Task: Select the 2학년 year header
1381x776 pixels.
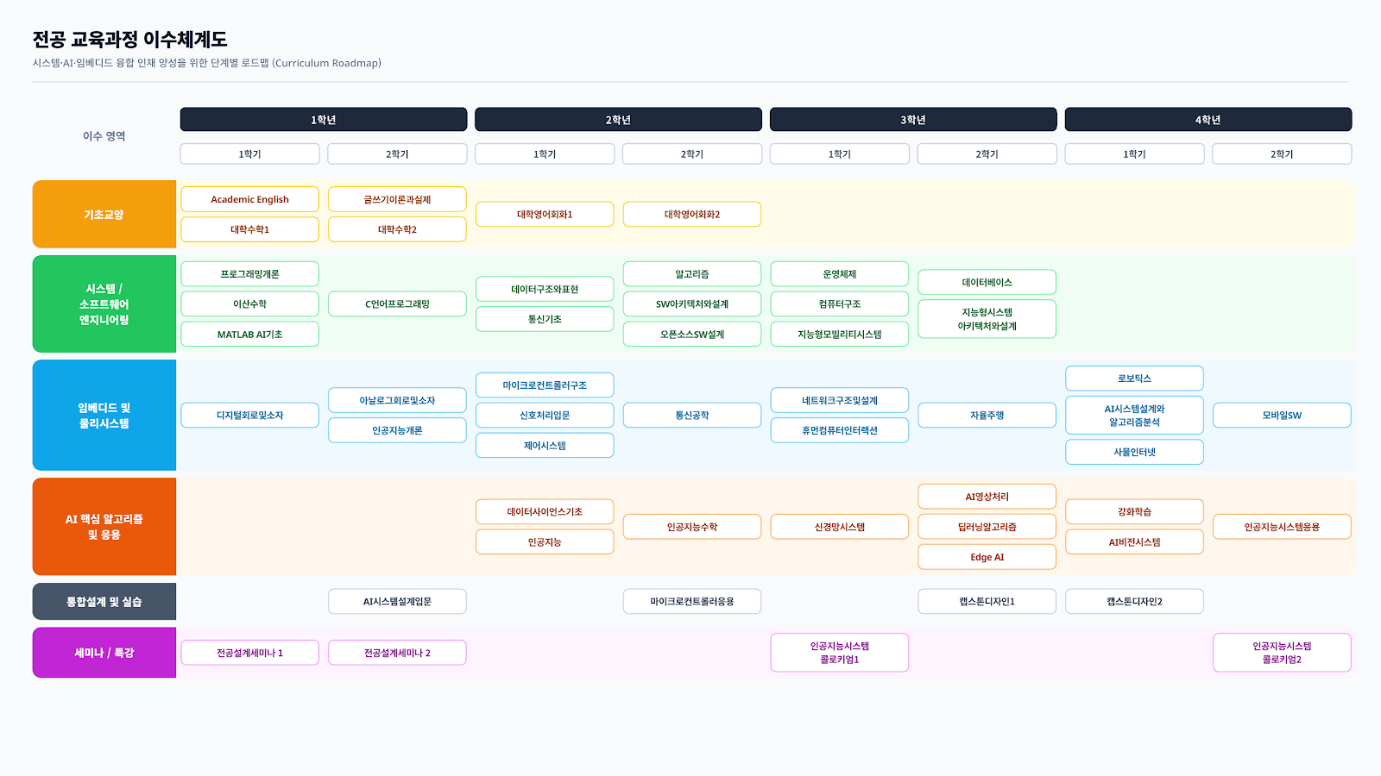Action: 618,119
